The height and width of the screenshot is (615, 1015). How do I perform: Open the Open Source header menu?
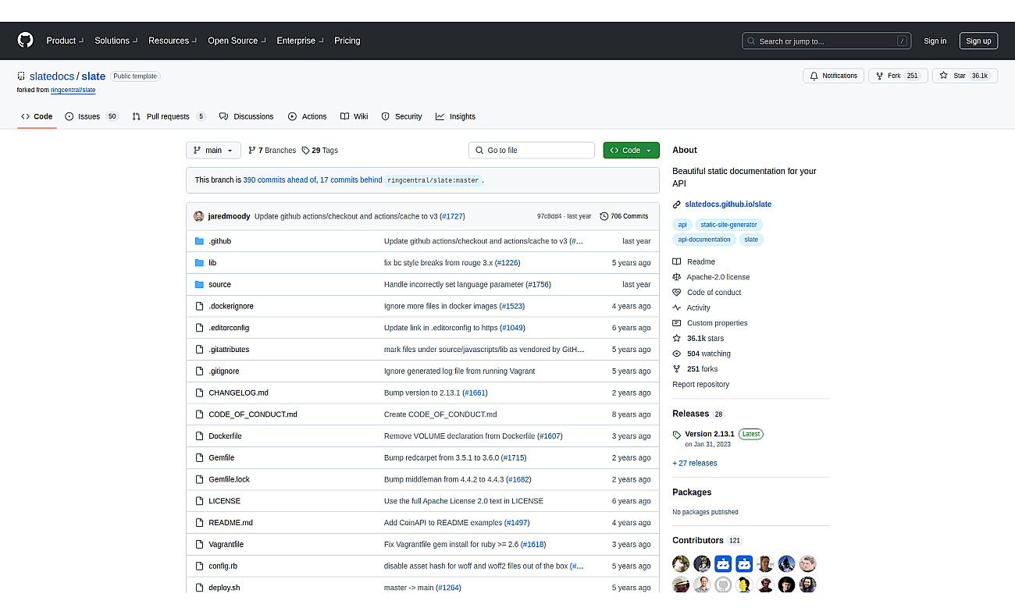237,41
